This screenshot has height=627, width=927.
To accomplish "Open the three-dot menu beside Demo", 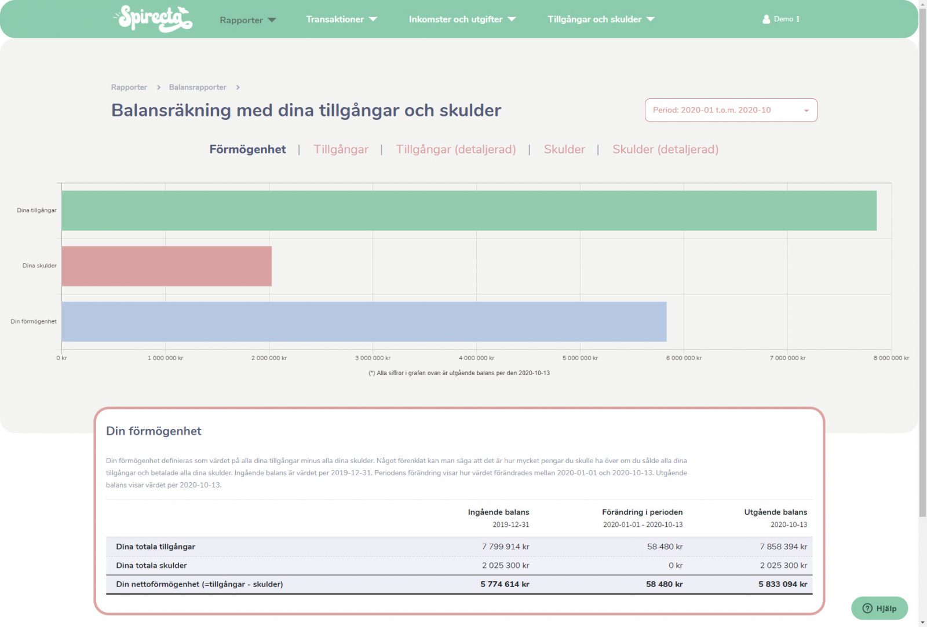I will tap(798, 19).
